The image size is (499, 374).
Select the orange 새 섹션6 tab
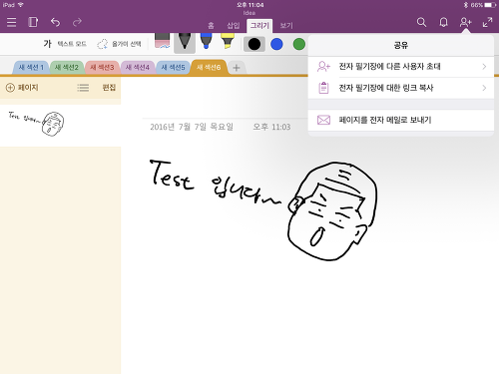click(x=209, y=68)
